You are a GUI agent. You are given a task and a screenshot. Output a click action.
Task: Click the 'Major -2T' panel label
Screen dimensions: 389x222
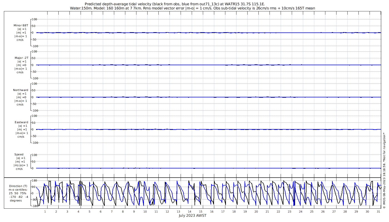21,58
